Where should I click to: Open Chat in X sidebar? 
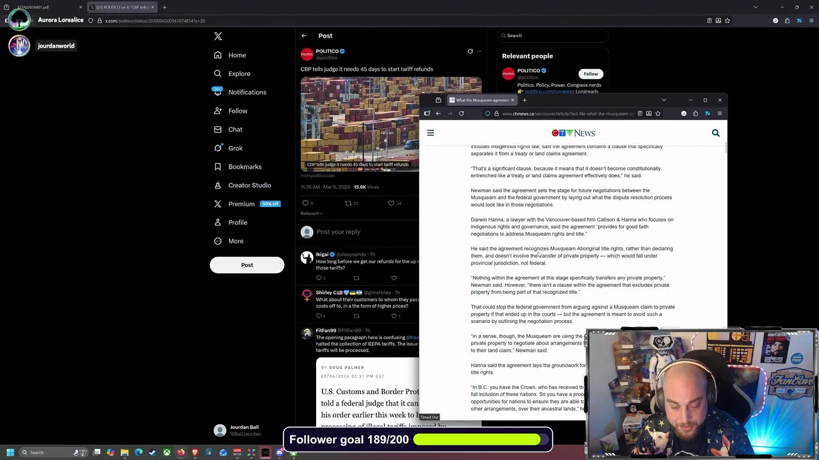click(x=228, y=129)
